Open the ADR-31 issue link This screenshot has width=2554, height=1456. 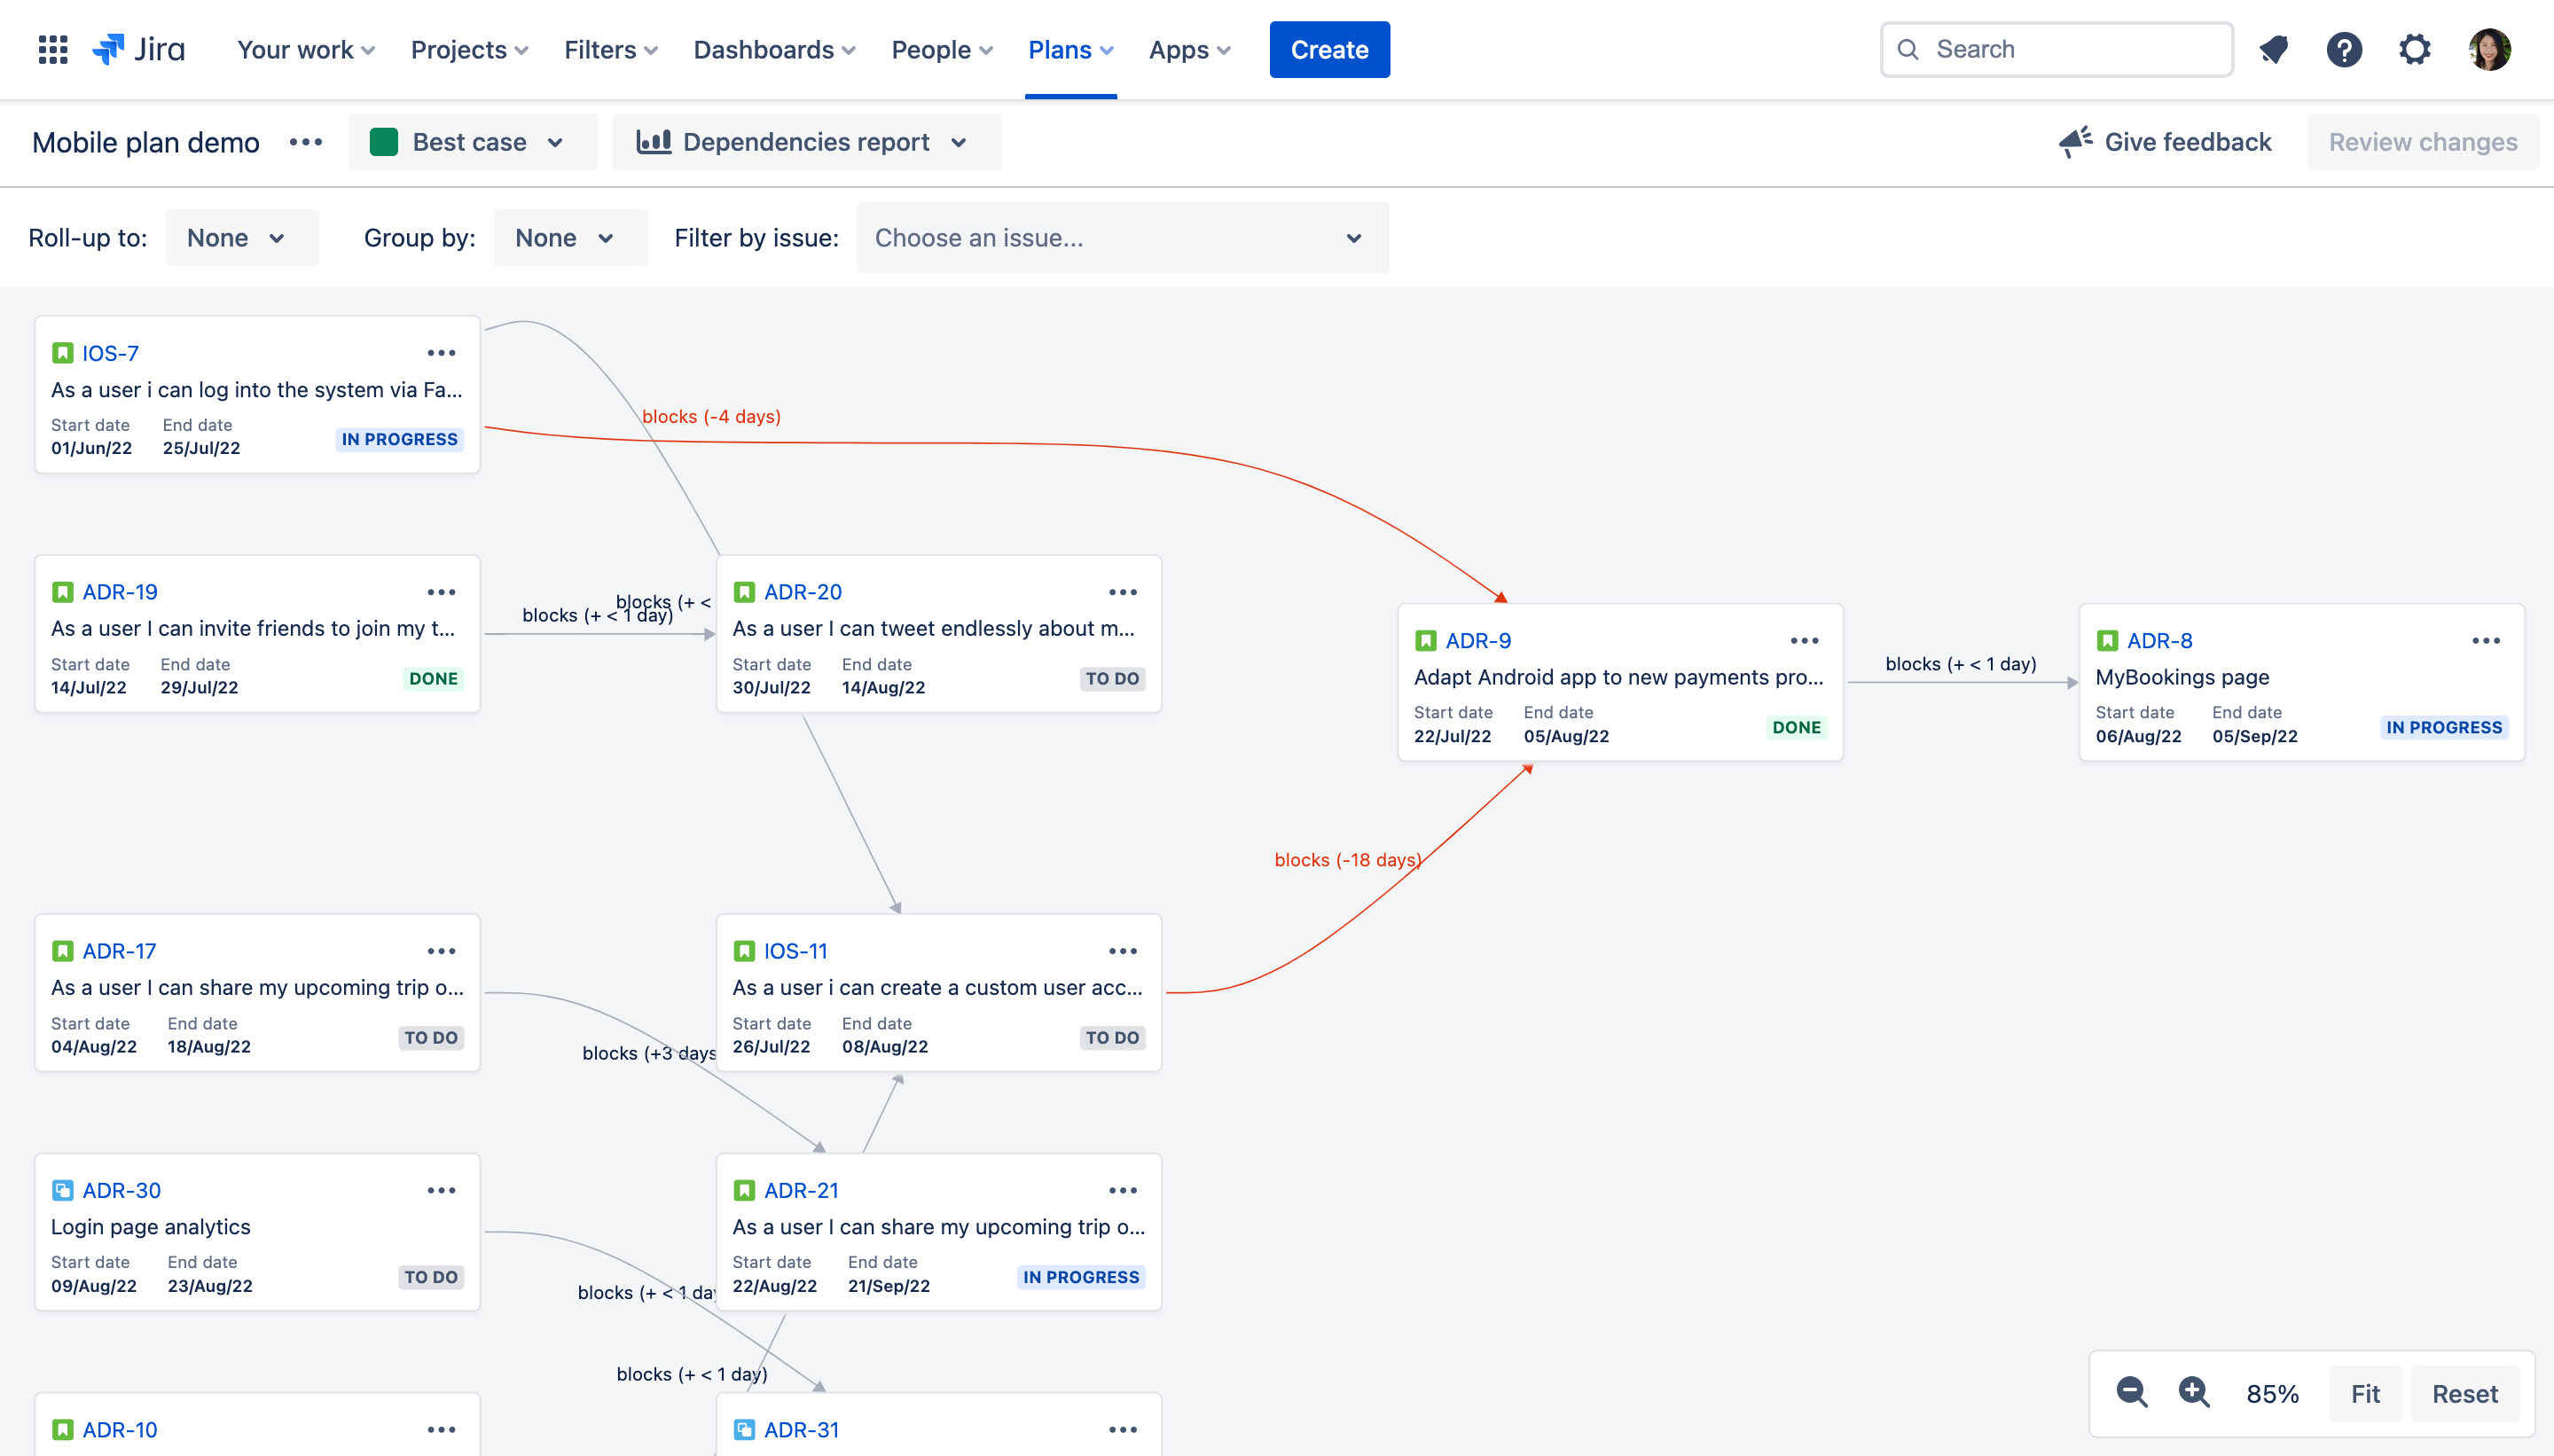(801, 1430)
